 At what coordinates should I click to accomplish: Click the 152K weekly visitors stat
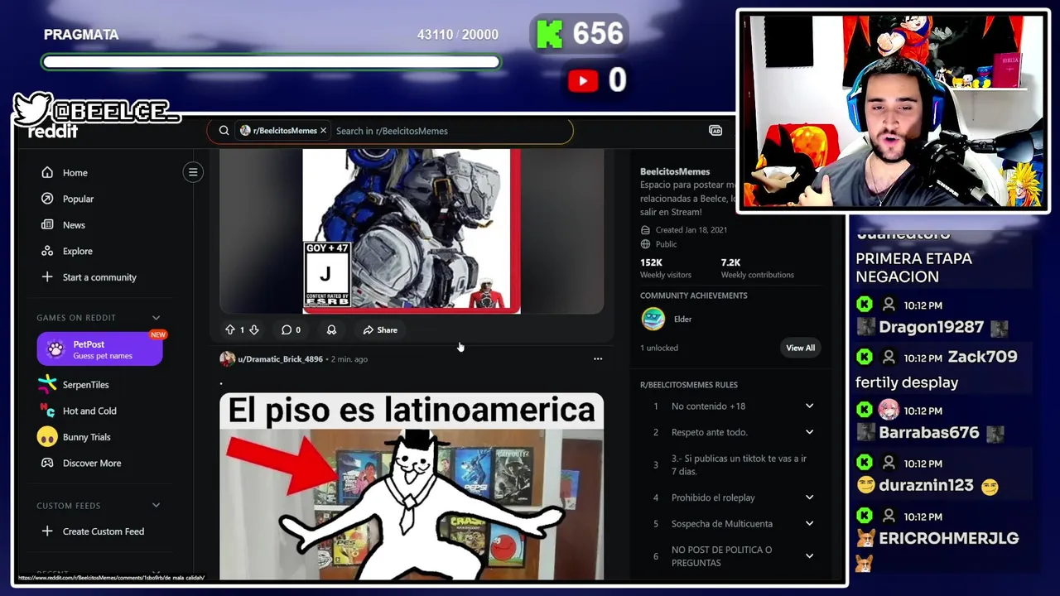click(665, 268)
